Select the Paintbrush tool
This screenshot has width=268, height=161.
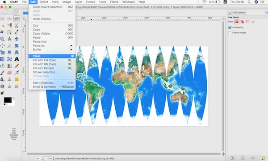coord(2,73)
